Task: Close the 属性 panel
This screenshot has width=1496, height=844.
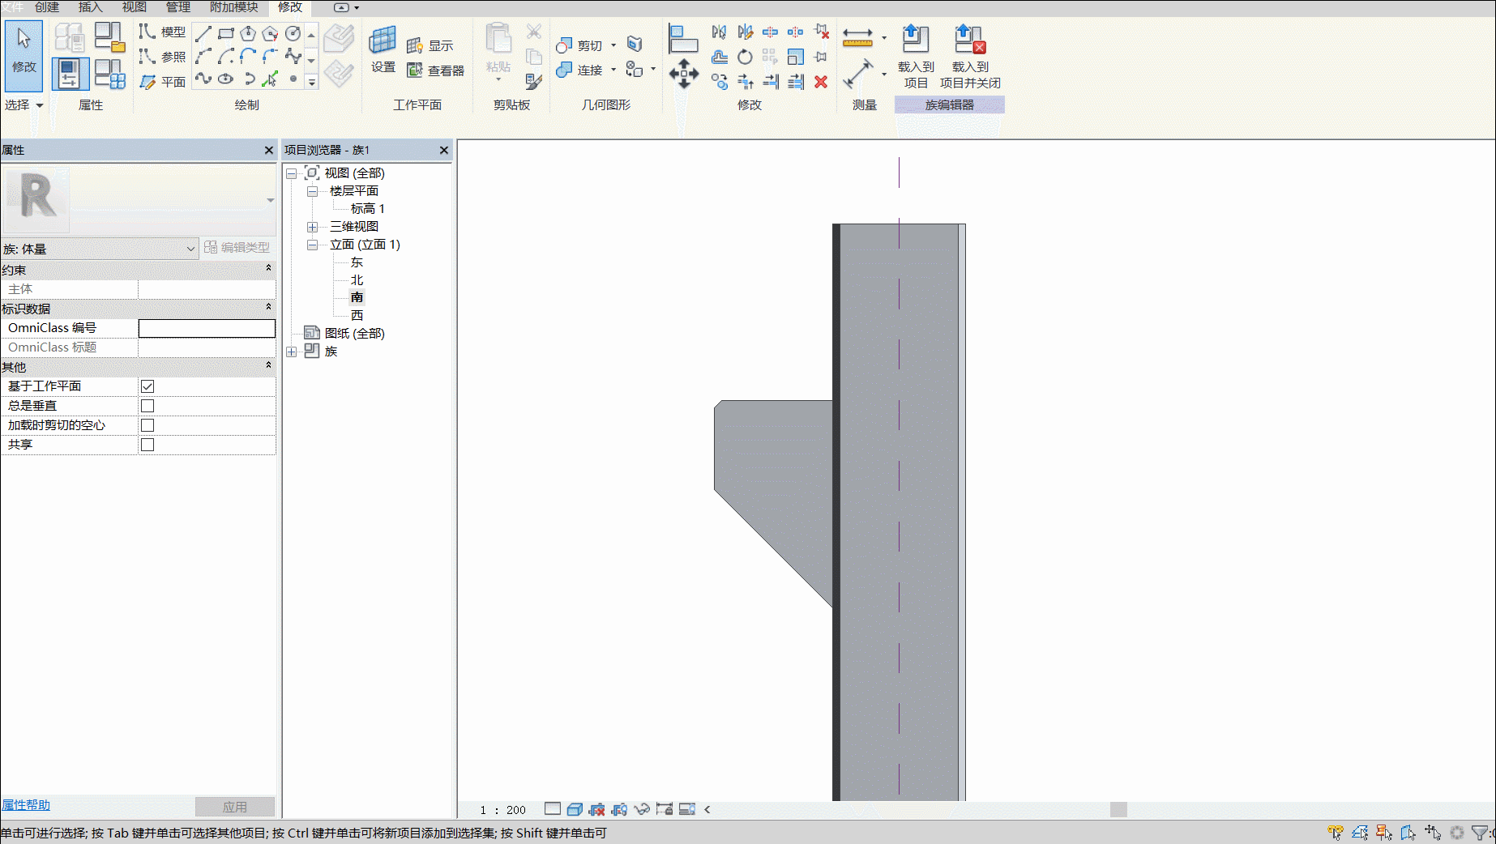Action: coord(268,150)
